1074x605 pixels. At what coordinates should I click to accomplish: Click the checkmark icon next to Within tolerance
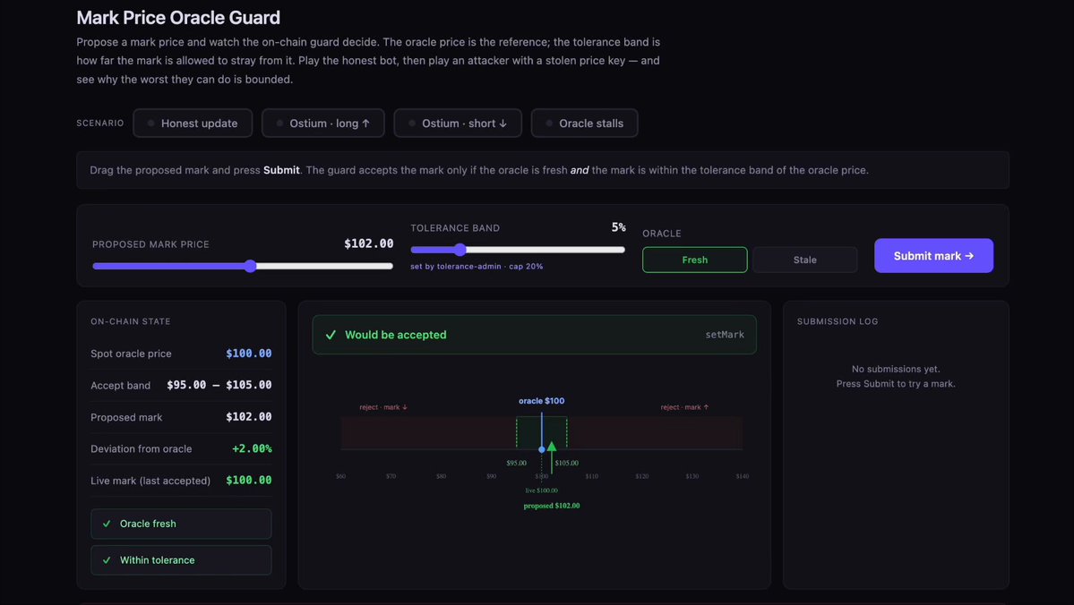[107, 560]
